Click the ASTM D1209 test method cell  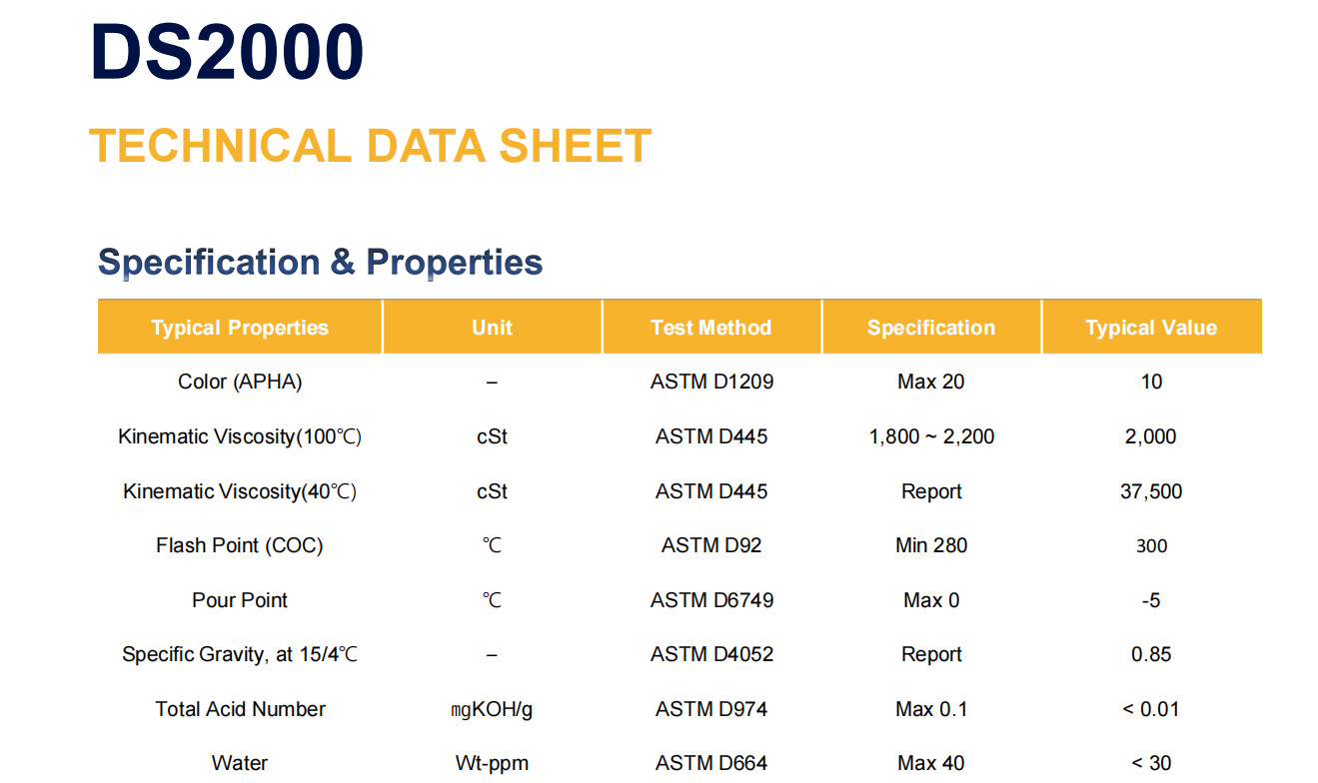(711, 382)
